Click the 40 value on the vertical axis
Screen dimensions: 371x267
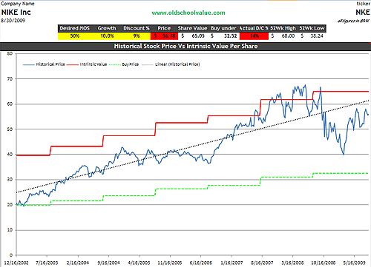pyautogui.click(x=10, y=155)
